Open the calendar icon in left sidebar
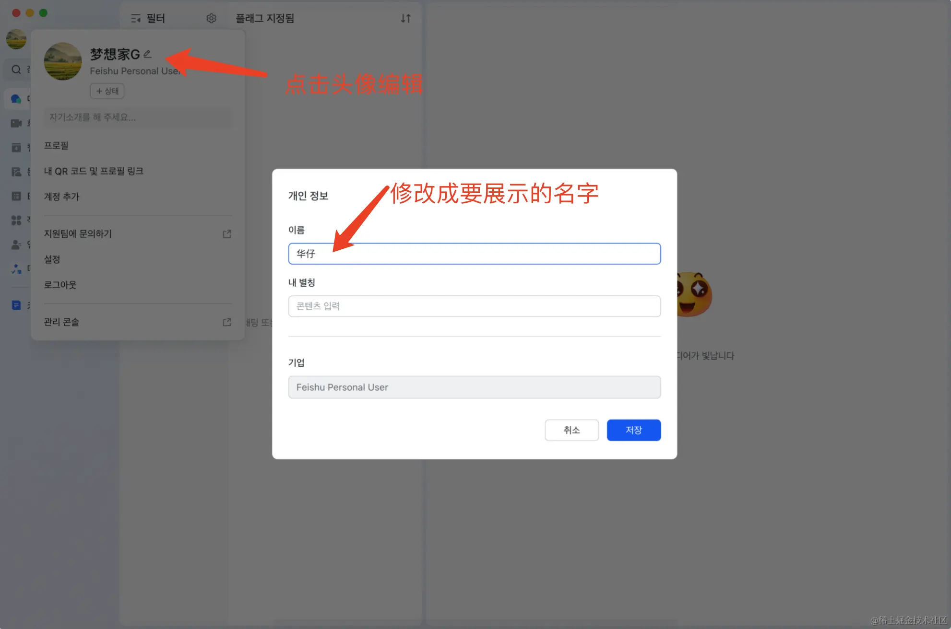Viewport: 951px width, 629px height. 16,147
